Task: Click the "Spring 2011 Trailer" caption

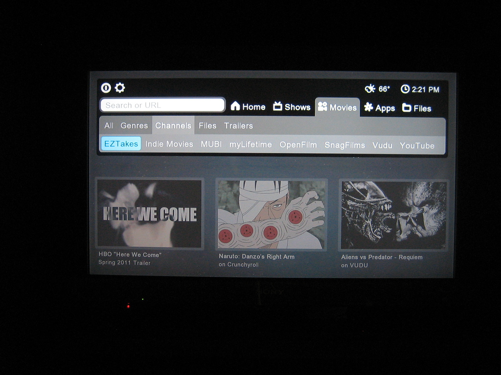Action: 124,263
